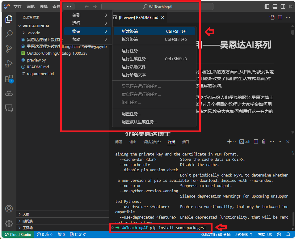Kill the terminal with trash icon
Screen dimensions: 295x239
263,142
